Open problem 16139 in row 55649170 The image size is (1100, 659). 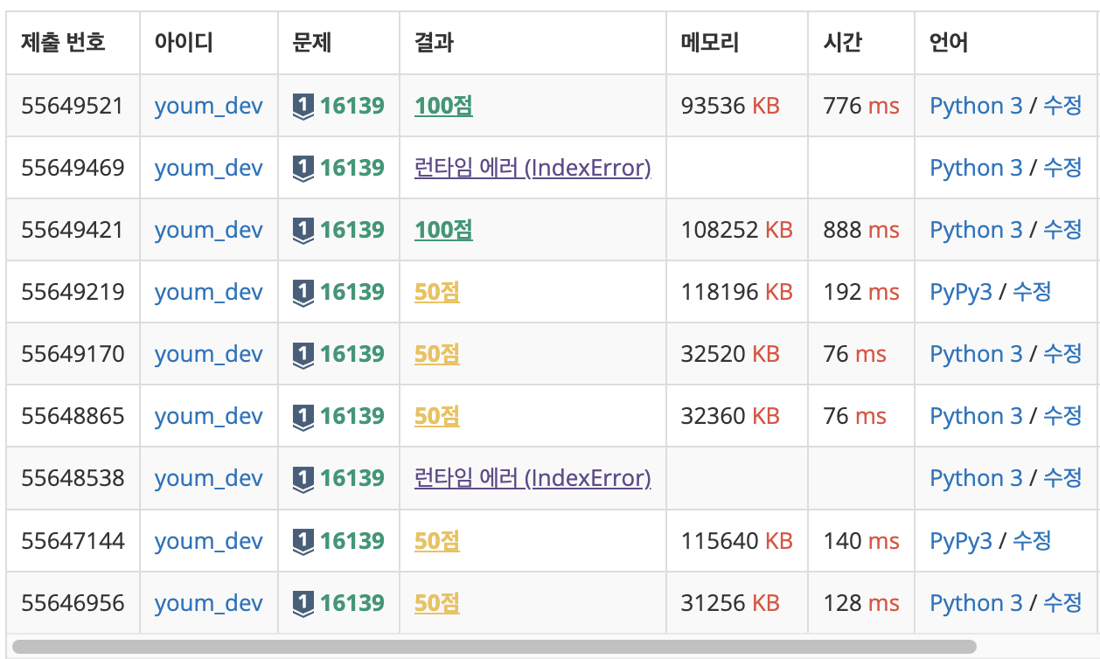click(352, 354)
